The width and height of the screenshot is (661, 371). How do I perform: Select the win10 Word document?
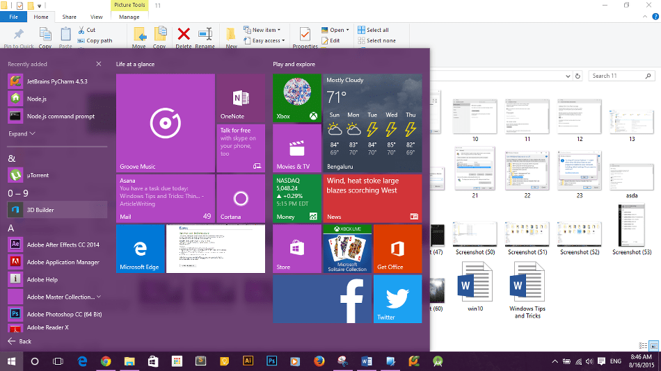coord(475,292)
